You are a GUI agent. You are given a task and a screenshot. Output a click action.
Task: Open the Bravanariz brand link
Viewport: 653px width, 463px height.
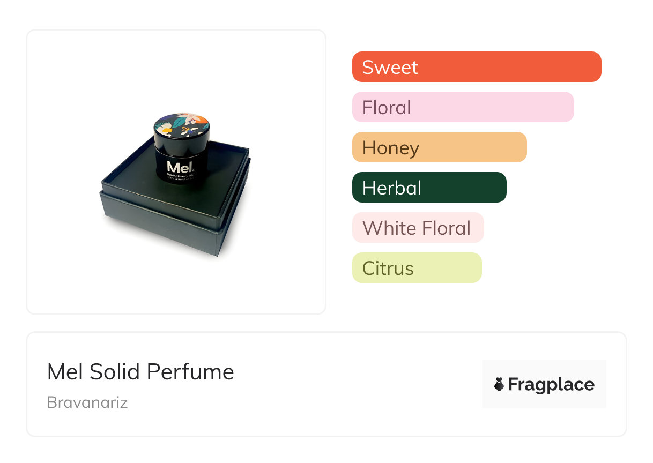point(87,402)
